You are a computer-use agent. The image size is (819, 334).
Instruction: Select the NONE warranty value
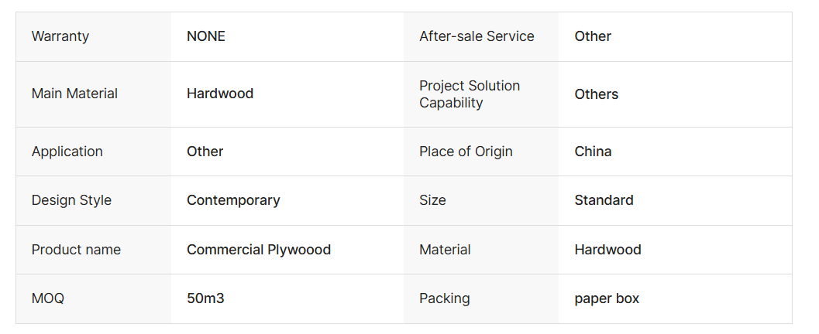206,36
